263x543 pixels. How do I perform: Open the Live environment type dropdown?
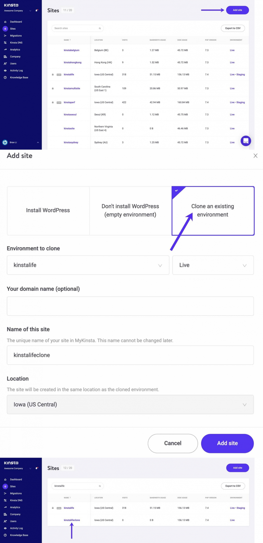click(x=213, y=265)
